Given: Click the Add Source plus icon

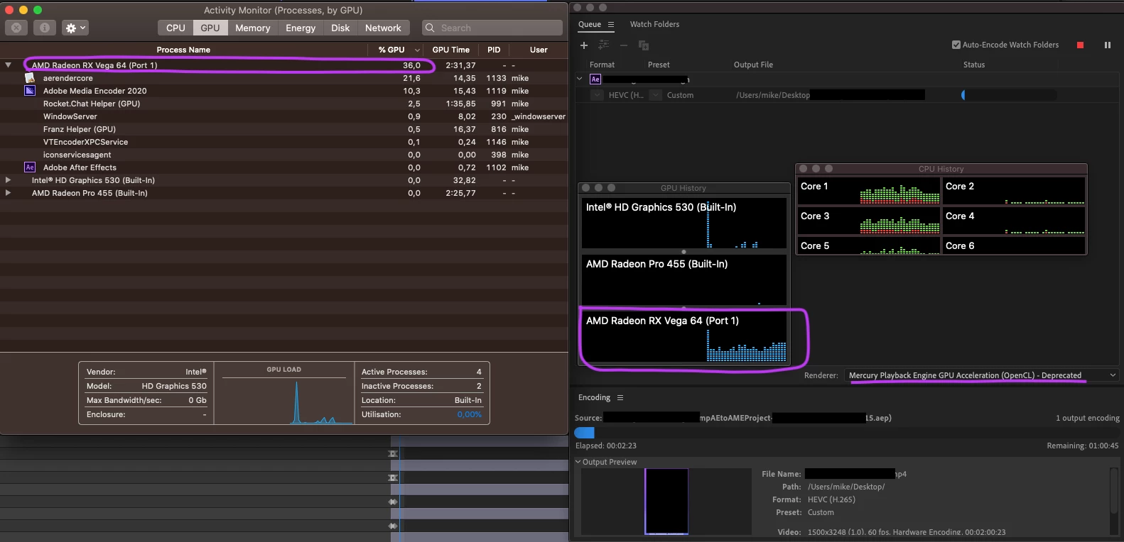Looking at the screenshot, I should [584, 45].
